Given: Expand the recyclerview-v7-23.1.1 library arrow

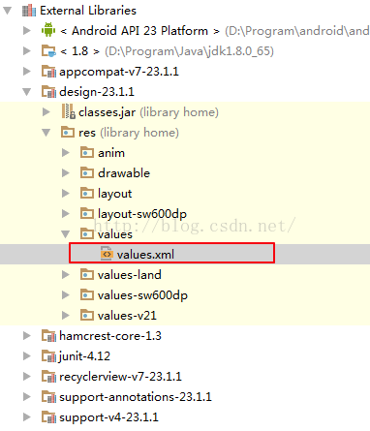Looking at the screenshot, I should click(27, 377).
